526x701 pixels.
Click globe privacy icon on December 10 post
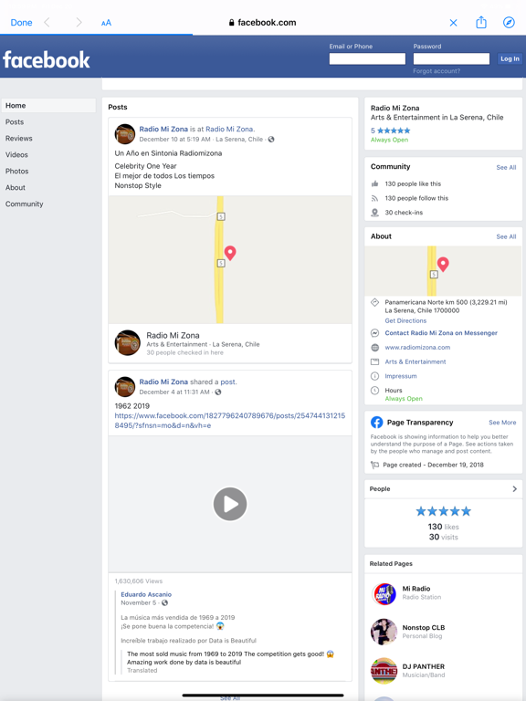[271, 140]
